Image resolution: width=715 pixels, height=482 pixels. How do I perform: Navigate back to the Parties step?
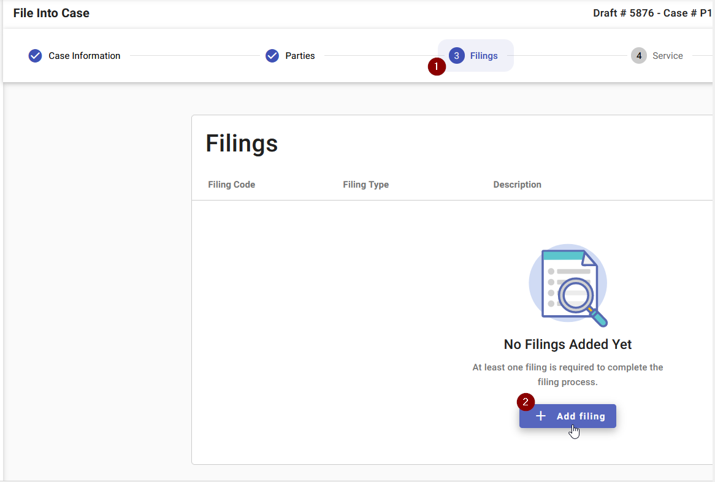[x=299, y=55]
